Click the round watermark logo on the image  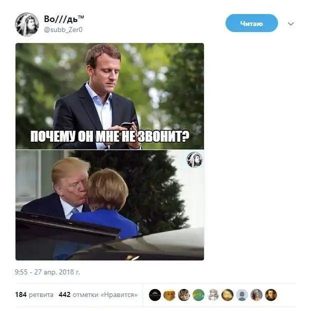194,159
